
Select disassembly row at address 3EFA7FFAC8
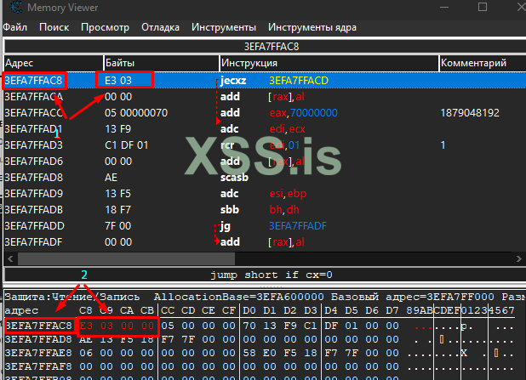(x=265, y=81)
